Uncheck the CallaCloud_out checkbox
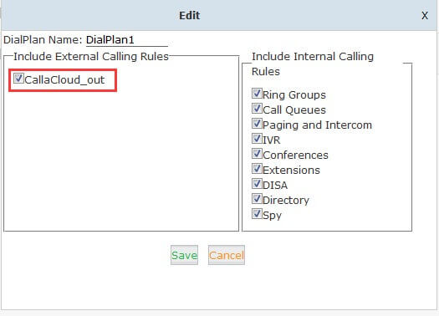 [x=18, y=78]
